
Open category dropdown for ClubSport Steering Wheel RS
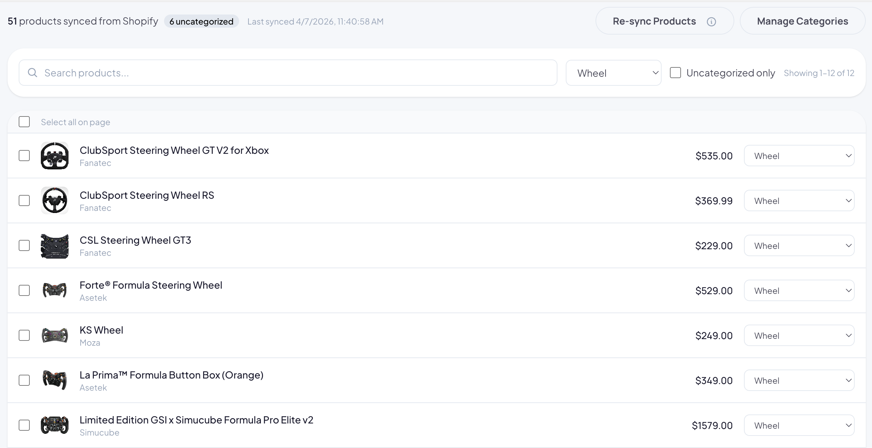799,200
